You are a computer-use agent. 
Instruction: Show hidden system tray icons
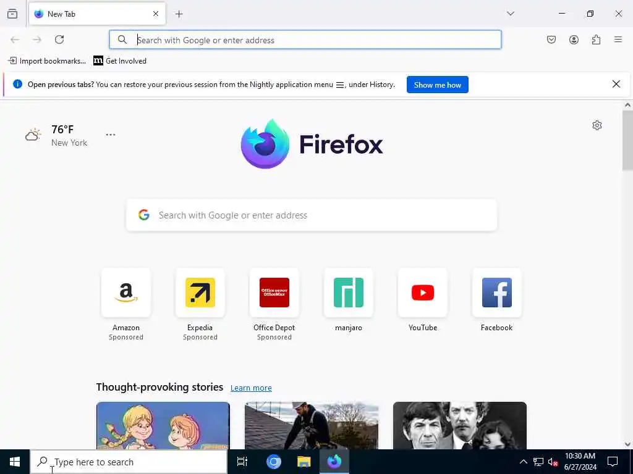[x=523, y=462]
